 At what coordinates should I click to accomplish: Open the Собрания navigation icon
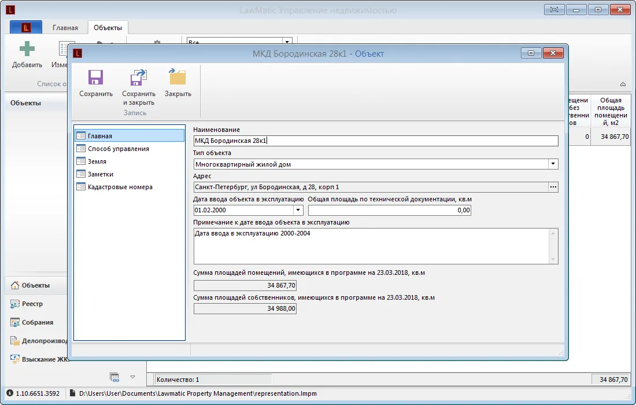pos(15,322)
